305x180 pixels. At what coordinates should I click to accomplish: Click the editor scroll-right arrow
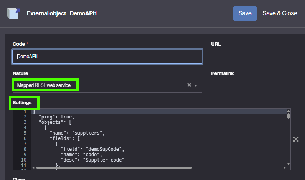click(x=285, y=168)
